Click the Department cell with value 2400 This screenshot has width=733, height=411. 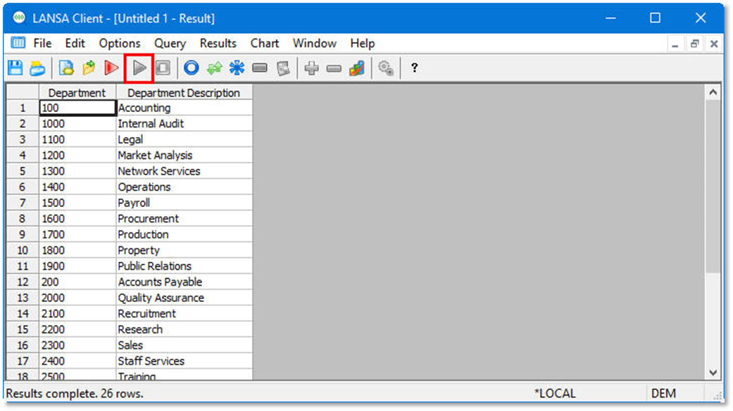(77, 361)
